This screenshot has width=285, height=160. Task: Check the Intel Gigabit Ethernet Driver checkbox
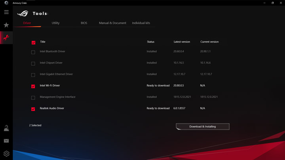(33, 75)
